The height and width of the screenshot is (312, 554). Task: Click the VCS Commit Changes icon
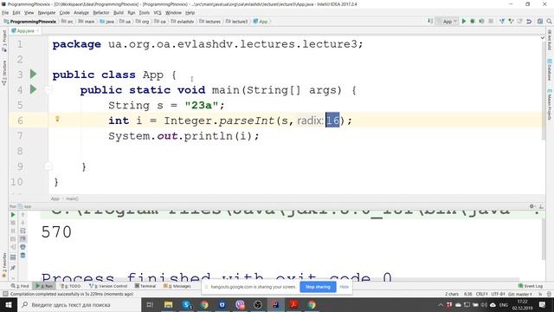coord(511,21)
